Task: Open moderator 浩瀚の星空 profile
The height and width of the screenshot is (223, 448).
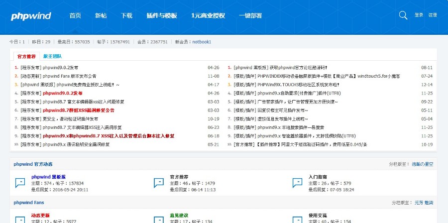Action: [422, 164]
